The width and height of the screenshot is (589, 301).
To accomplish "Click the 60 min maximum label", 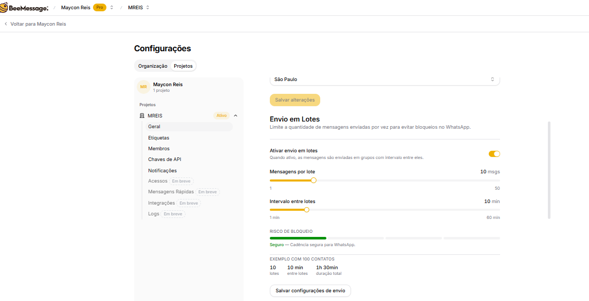I will [x=493, y=217].
